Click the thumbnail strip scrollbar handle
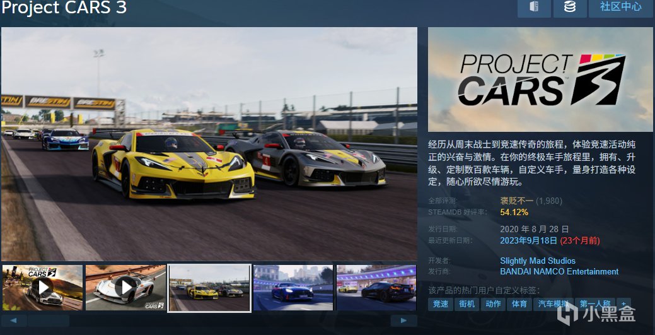The height and width of the screenshot is (335, 655). tap(49, 320)
